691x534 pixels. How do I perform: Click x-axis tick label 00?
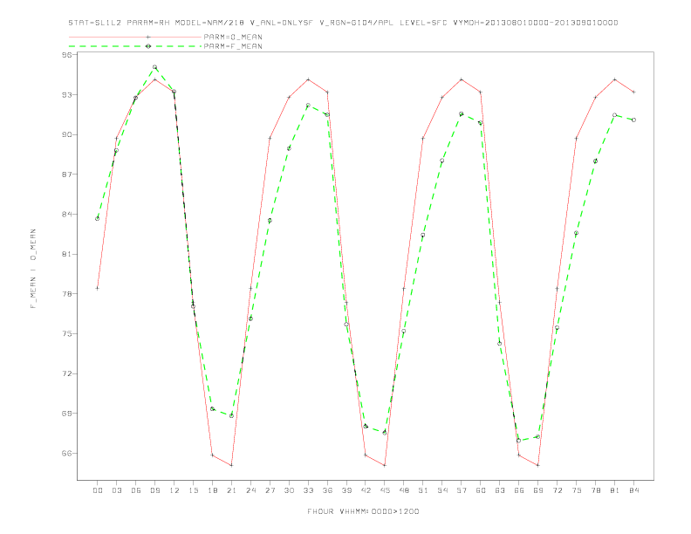tap(98, 490)
